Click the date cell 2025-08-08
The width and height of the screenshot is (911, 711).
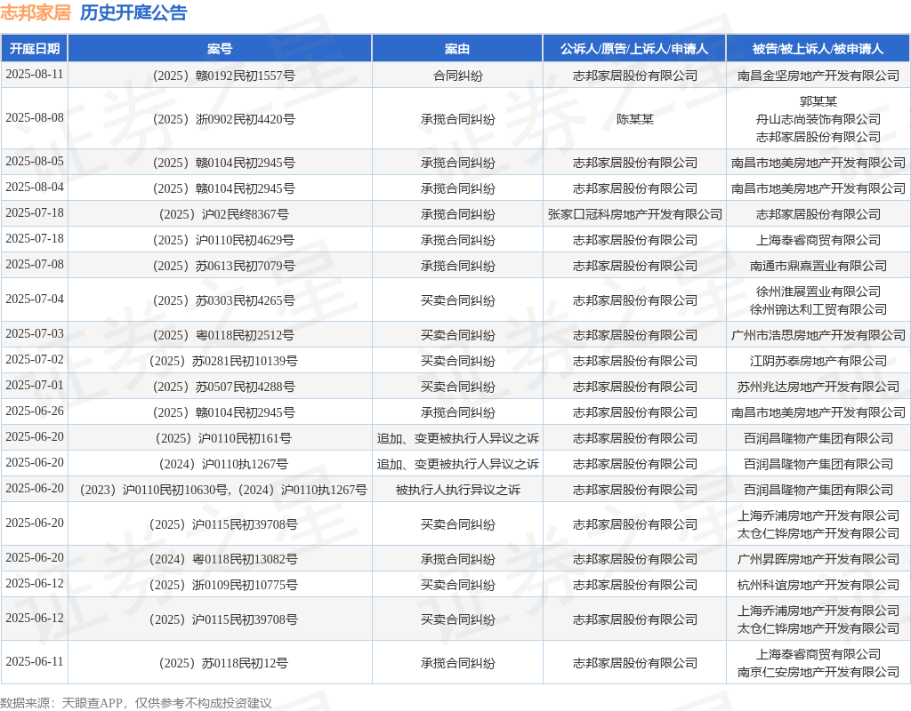(35, 118)
